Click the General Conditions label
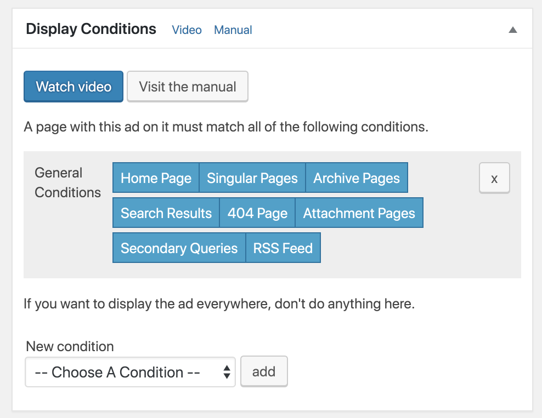The height and width of the screenshot is (418, 542). (67, 183)
